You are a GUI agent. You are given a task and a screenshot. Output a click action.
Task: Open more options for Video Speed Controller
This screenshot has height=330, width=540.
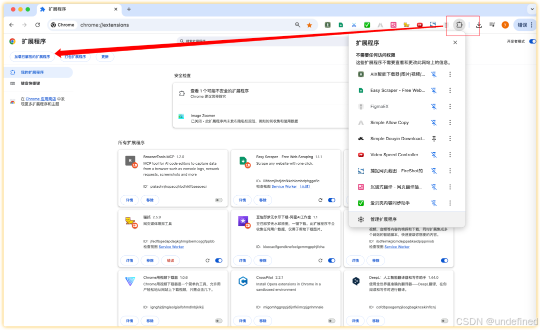click(x=450, y=155)
